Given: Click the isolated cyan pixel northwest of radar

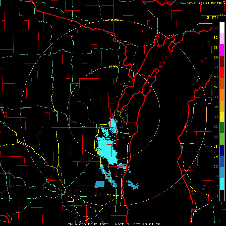Looking at the screenshot, I should (91, 100).
